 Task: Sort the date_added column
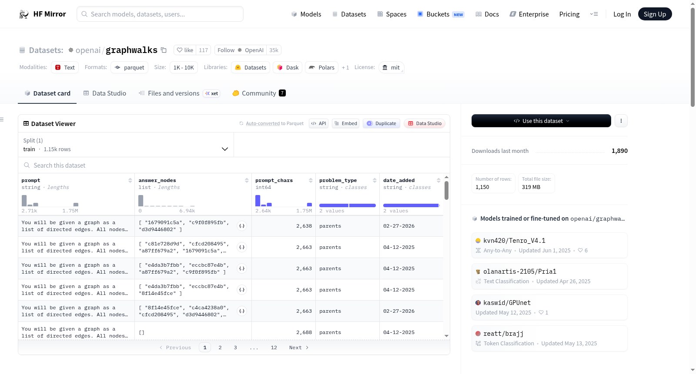point(438,180)
